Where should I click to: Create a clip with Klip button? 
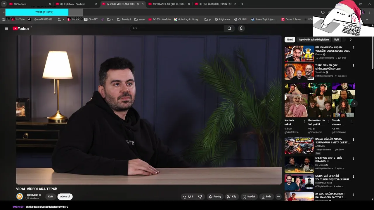231,197
